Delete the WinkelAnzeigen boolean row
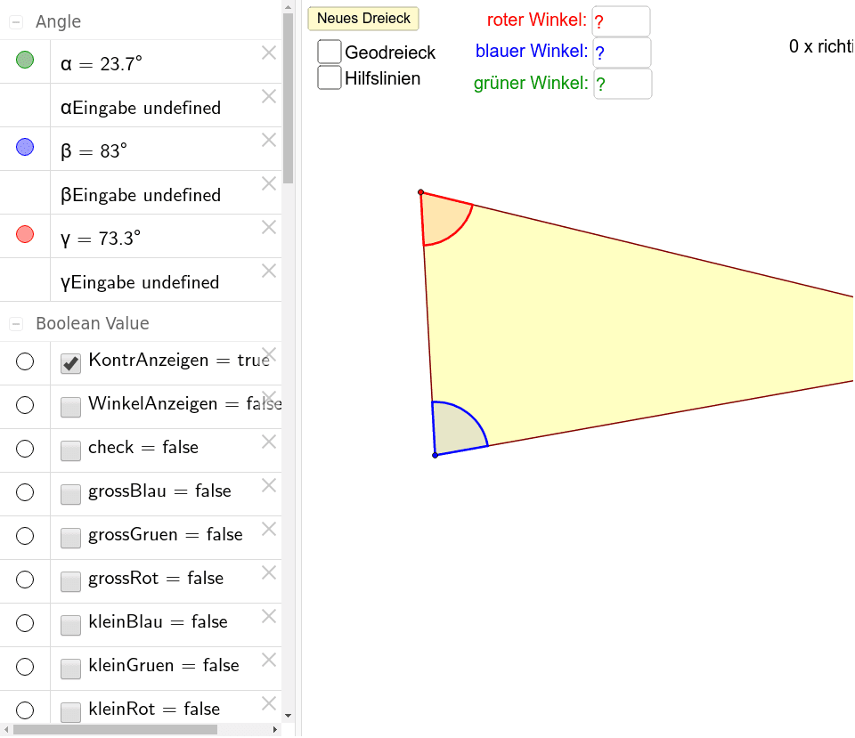Image resolution: width=855 pixels, height=738 pixels. coord(269,398)
